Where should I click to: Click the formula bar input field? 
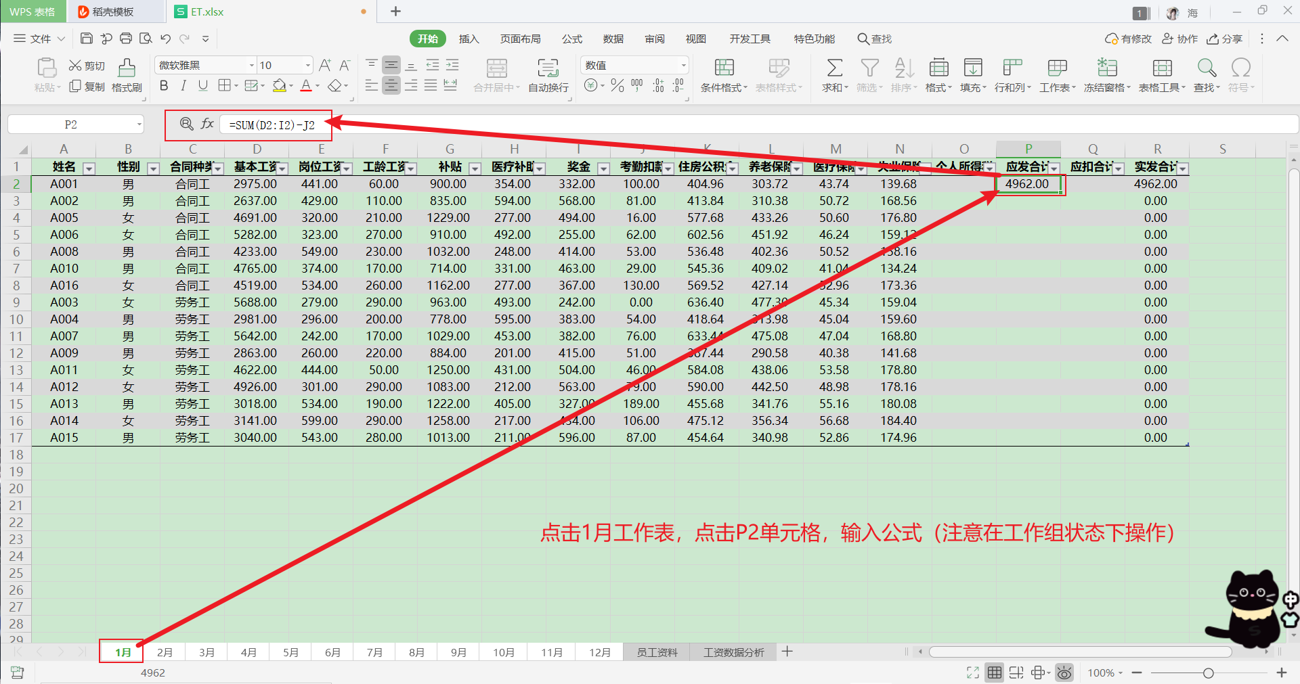(758, 124)
